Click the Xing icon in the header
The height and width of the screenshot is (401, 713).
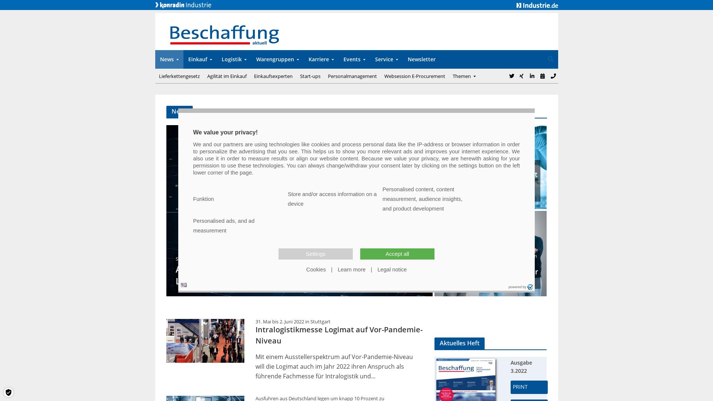coord(521,76)
